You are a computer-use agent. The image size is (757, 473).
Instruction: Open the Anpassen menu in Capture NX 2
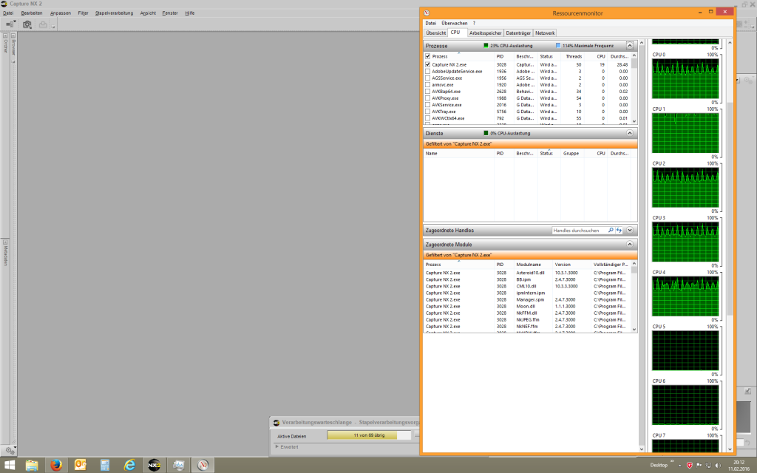tap(61, 13)
